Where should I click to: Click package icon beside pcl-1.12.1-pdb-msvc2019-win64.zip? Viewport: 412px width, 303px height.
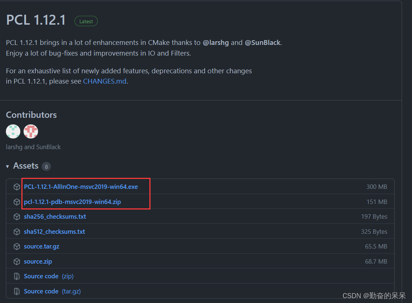(17, 202)
